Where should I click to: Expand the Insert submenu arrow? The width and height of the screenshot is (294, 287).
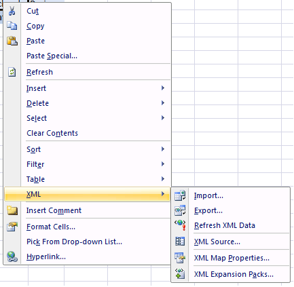coord(163,88)
